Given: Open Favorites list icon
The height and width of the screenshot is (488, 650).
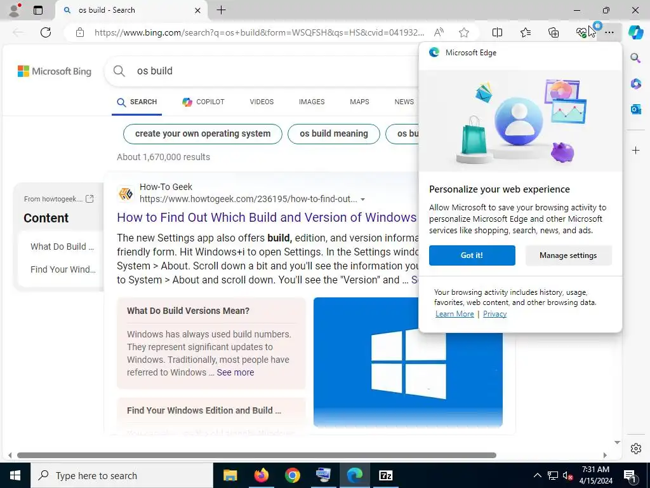Looking at the screenshot, I should click(x=525, y=32).
